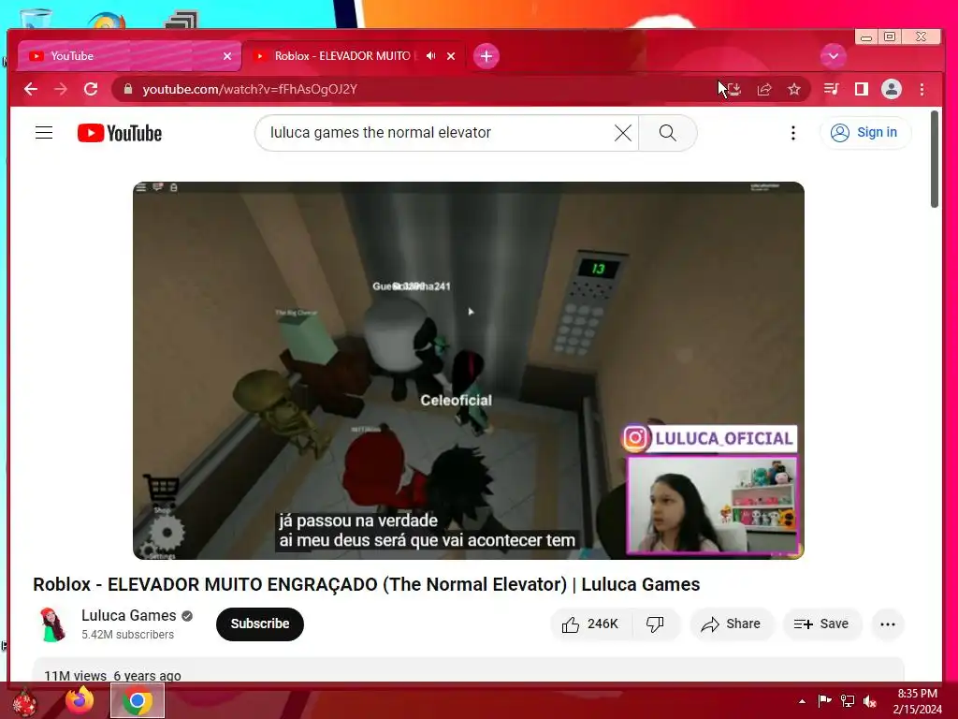
Task: Go forward in browser history
Action: 61,89
